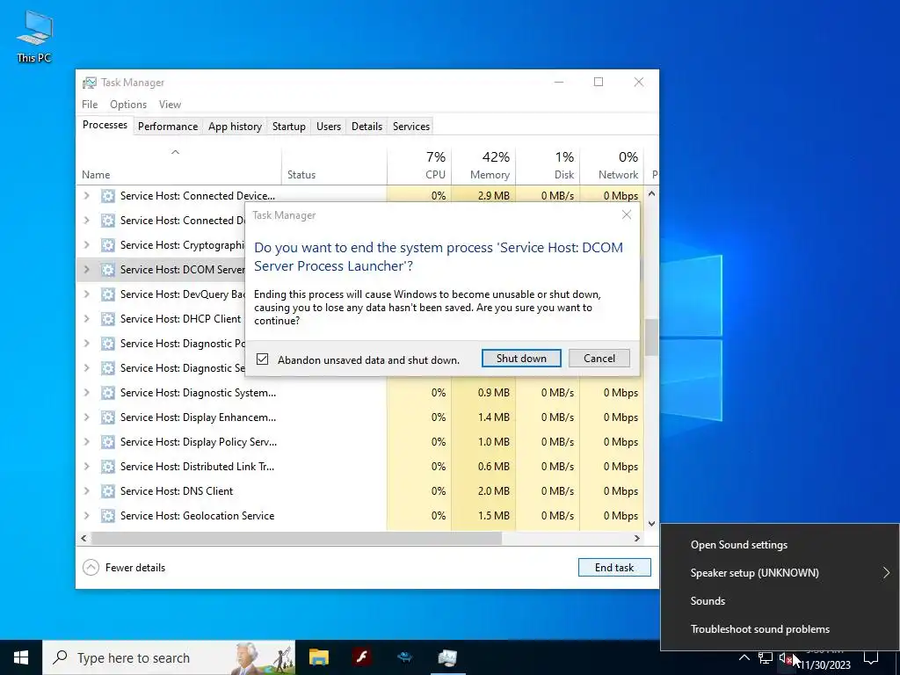Show hidden system tray icons
The height and width of the screenshot is (675, 900).
pyautogui.click(x=744, y=657)
